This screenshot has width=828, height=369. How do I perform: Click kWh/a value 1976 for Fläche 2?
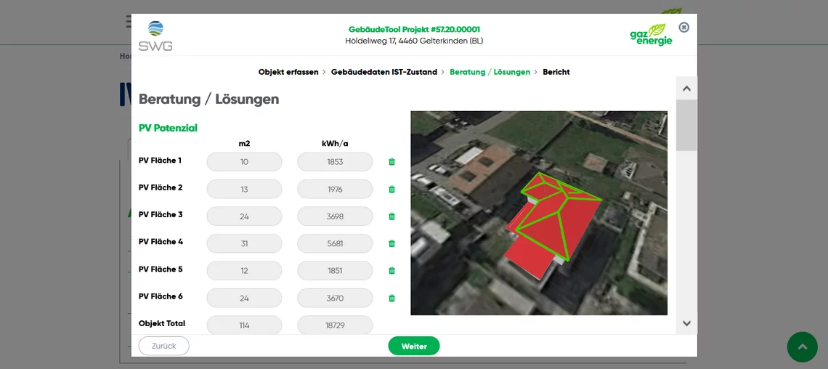335,189
